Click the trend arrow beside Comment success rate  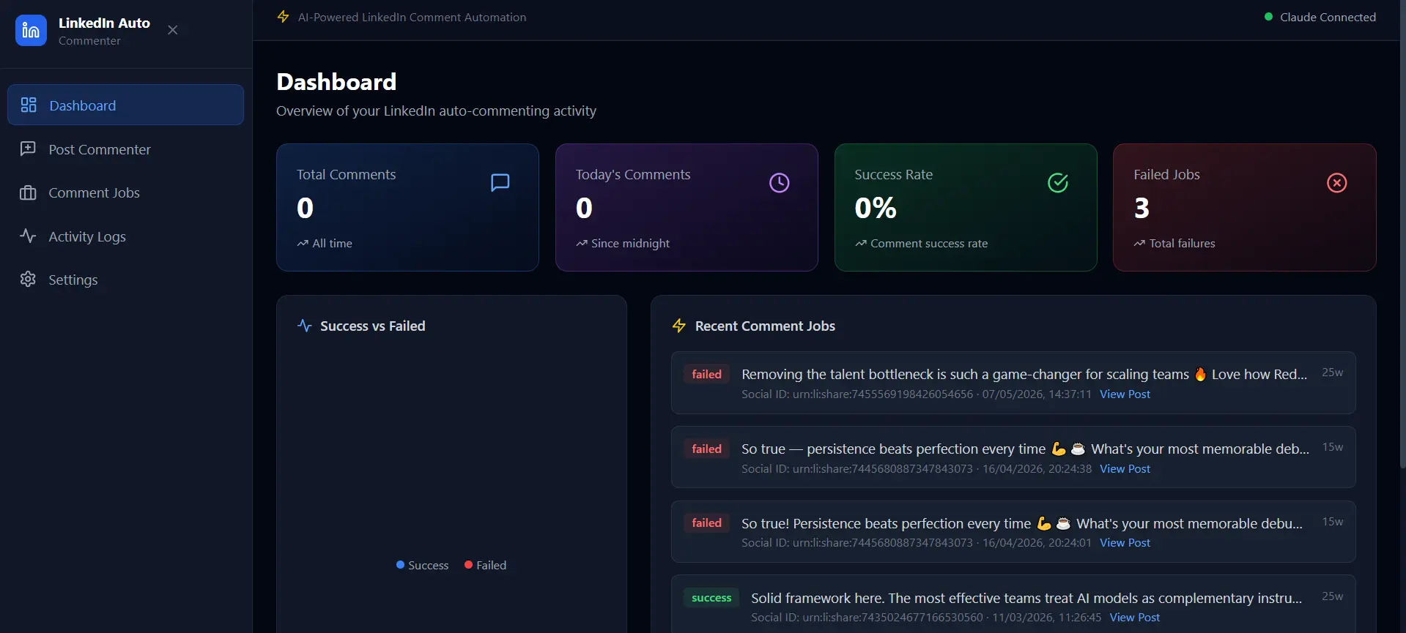click(x=861, y=244)
